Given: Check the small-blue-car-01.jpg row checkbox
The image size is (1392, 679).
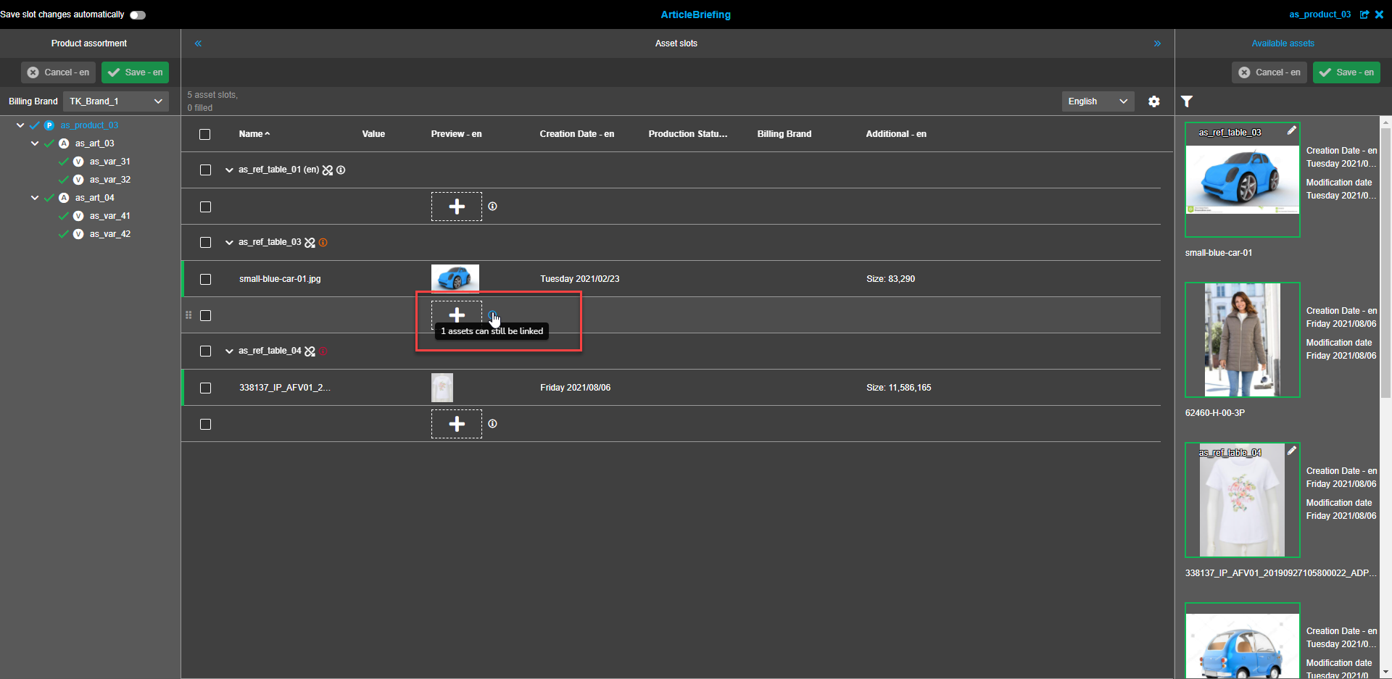Looking at the screenshot, I should tap(205, 279).
